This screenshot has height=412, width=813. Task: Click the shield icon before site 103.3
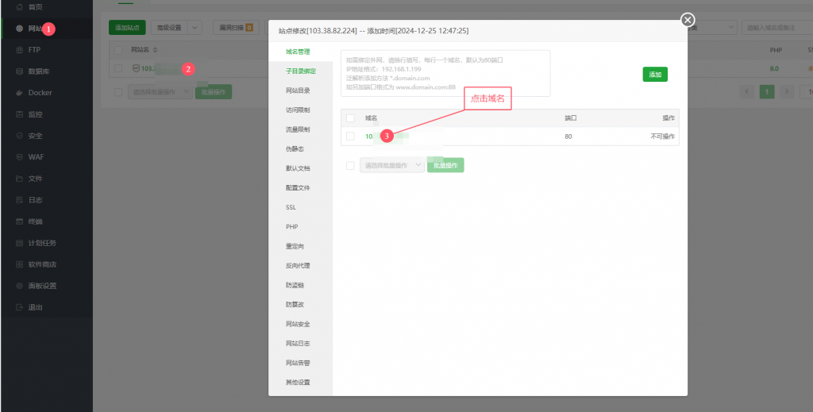136,68
